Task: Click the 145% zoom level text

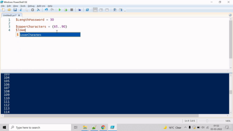Action: click(228, 121)
